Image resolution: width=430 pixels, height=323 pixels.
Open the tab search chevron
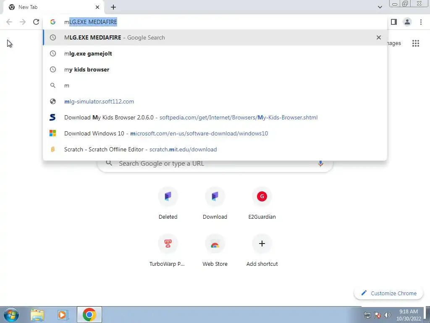click(380, 7)
